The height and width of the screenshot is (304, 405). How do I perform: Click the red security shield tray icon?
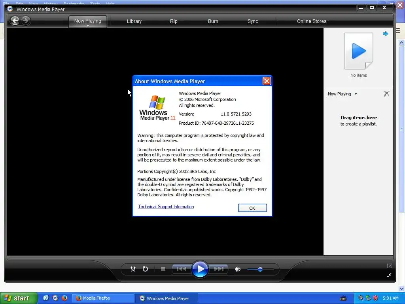[x=376, y=298]
